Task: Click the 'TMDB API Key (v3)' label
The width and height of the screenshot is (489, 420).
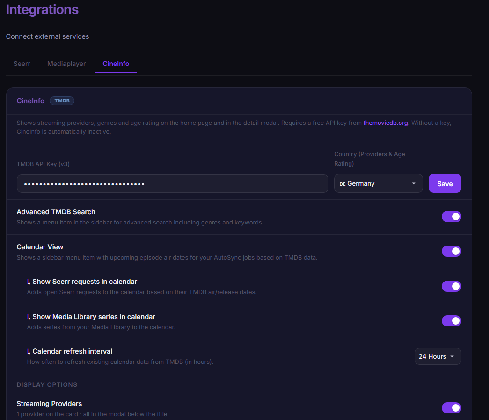Action: (x=43, y=164)
